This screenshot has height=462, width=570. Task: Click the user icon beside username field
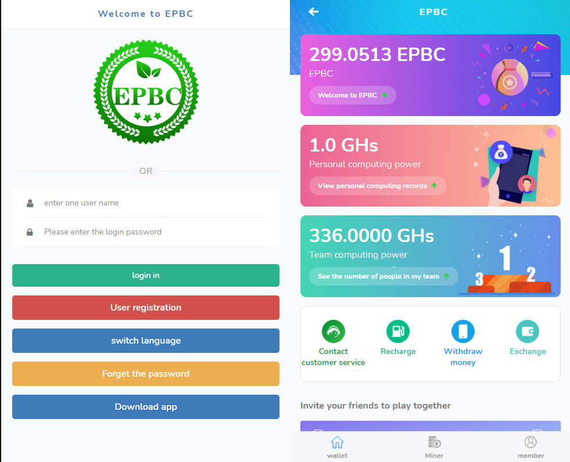point(30,203)
